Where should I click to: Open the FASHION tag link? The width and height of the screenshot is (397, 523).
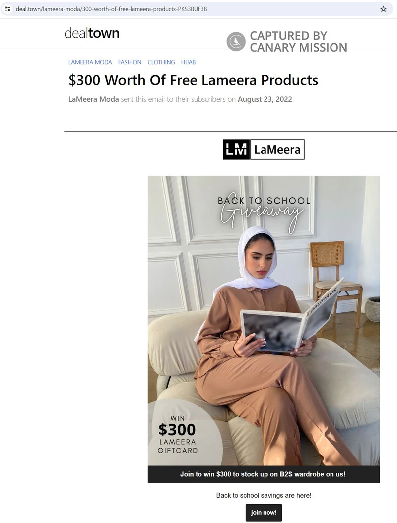click(x=130, y=62)
